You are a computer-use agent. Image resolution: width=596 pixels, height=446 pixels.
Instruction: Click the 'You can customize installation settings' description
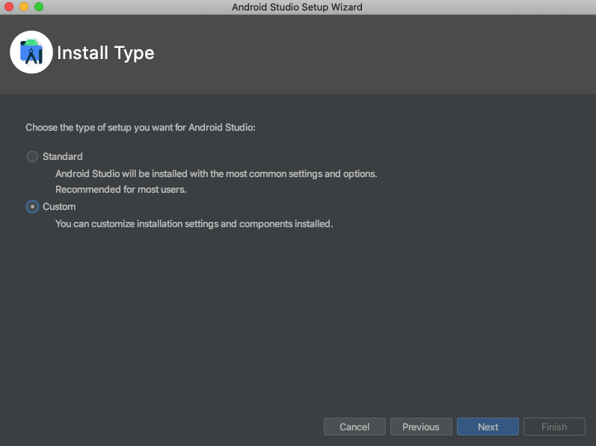194,223
